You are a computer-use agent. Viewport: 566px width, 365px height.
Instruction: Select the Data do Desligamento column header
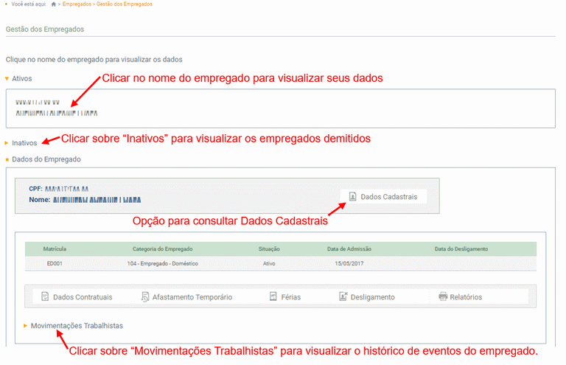click(461, 248)
